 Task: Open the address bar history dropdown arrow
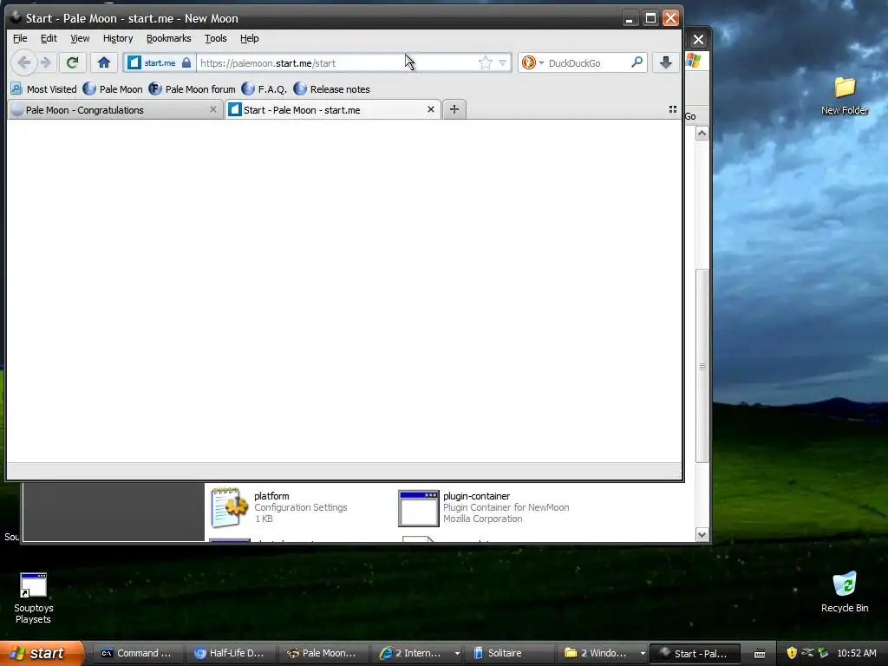tap(502, 62)
